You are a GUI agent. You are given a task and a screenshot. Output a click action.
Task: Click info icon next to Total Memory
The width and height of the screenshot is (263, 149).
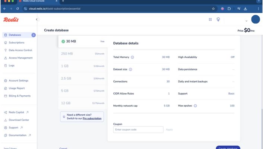point(132,57)
